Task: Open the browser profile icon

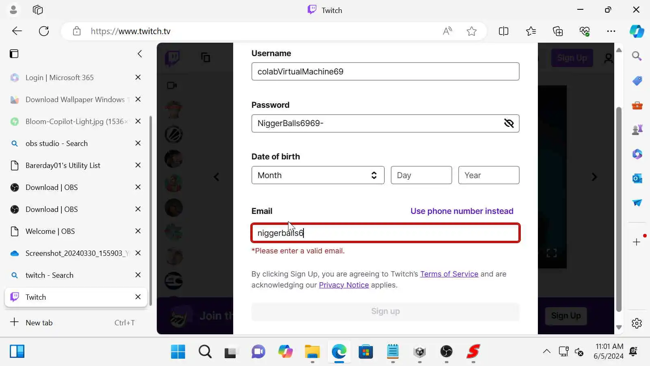Action: (13, 10)
